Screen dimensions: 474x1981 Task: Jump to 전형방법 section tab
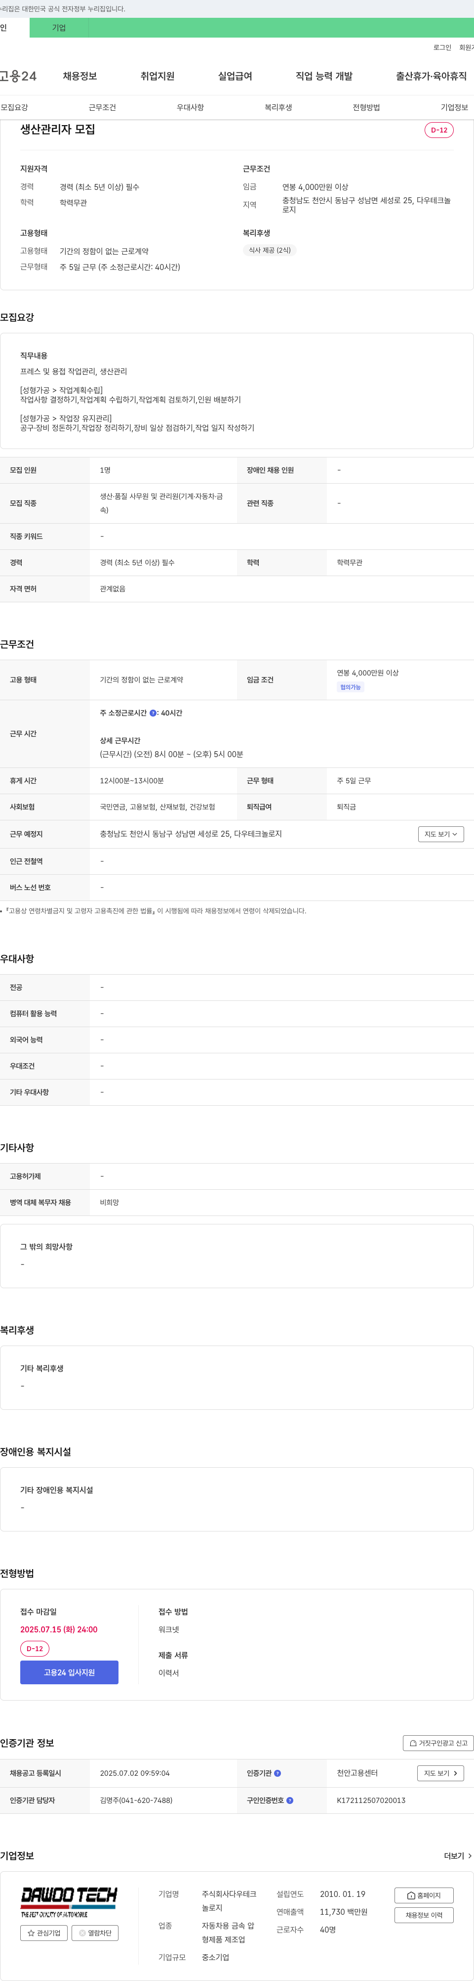366,108
